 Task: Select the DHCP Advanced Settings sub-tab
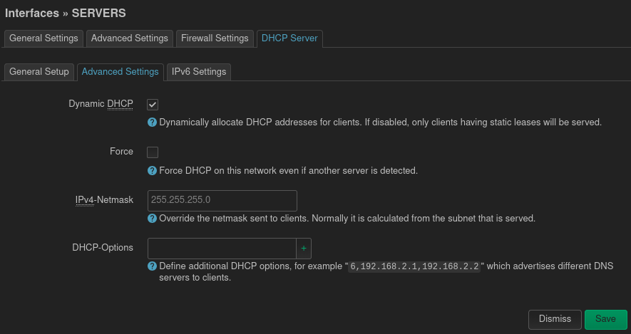(x=120, y=72)
